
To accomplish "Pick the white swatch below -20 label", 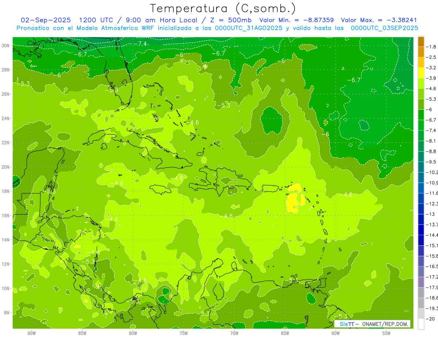I will tap(421, 324).
